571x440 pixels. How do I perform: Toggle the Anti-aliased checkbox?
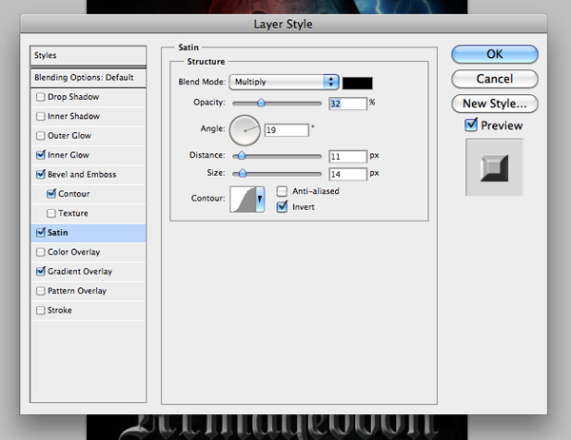tap(283, 191)
